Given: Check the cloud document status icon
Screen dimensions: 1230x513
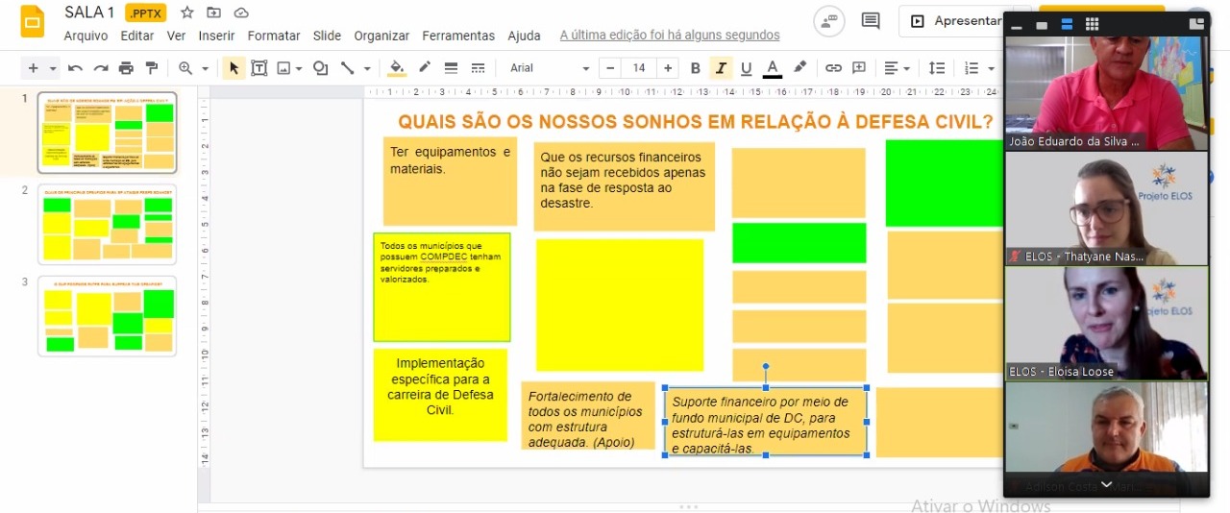Looking at the screenshot, I should [x=240, y=12].
